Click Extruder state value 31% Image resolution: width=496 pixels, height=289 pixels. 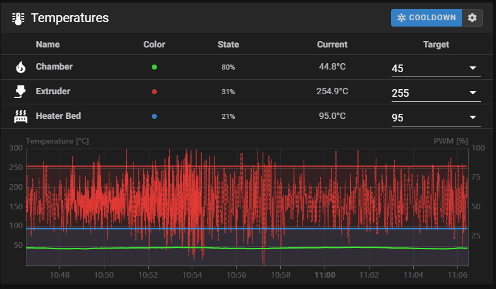coord(228,92)
